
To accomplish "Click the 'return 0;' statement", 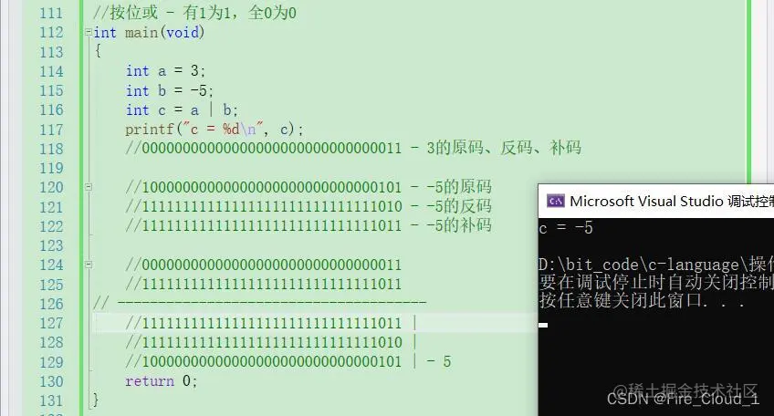I will pyautogui.click(x=161, y=381).
